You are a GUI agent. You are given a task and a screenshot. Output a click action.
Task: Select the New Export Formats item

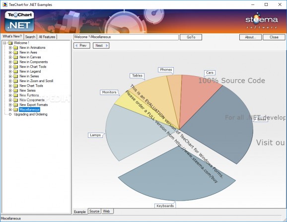click(34, 105)
